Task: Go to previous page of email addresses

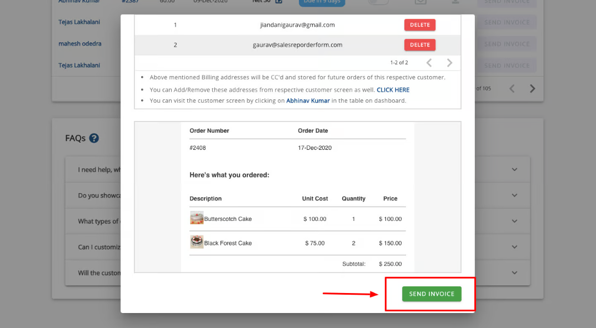Action: [x=429, y=63]
